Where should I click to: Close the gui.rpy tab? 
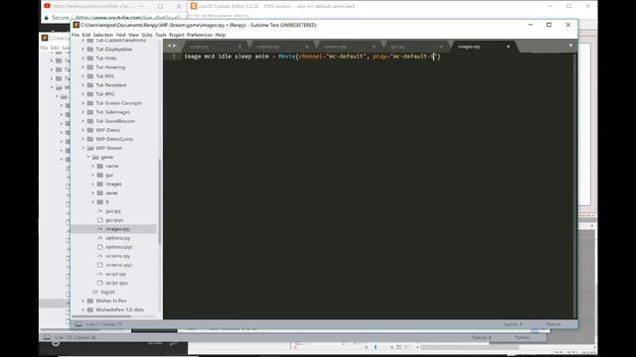[441, 47]
